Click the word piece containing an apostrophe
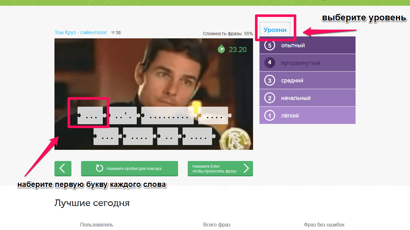 [x=123, y=115]
